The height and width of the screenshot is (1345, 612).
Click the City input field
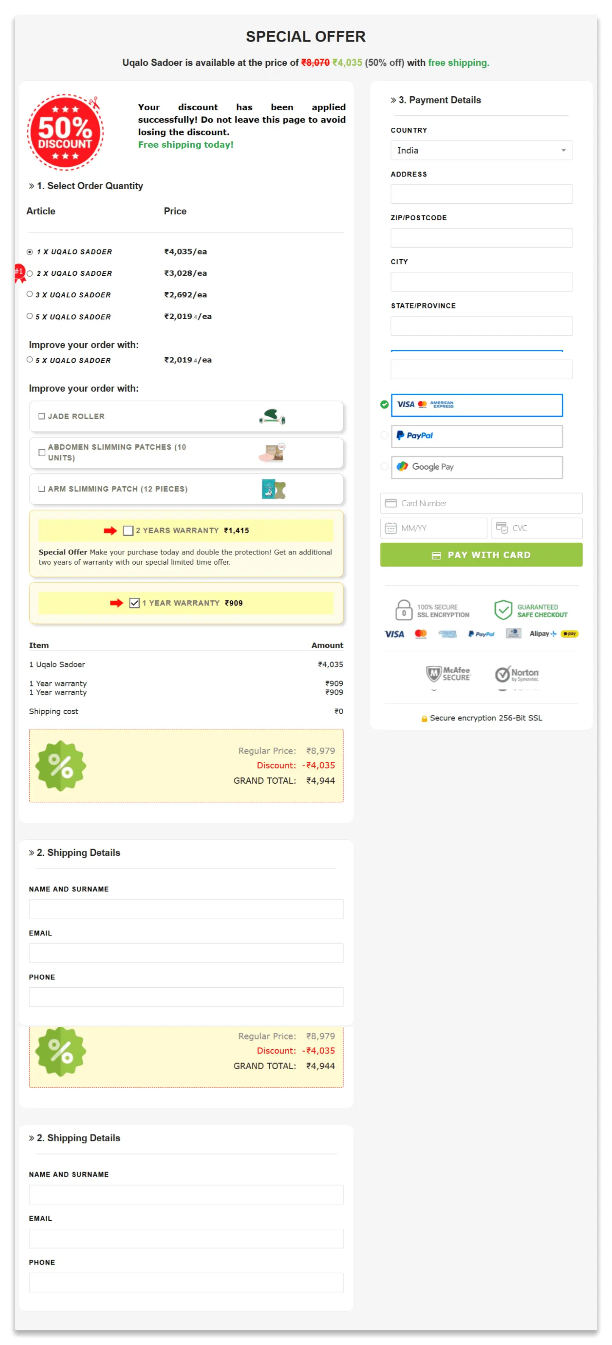(x=481, y=281)
